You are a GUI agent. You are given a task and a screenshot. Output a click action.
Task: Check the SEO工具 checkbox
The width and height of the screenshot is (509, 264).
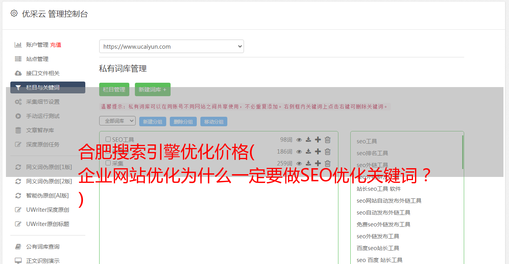tap(108, 139)
